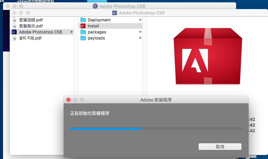
Task: Click the 取消 cancel button in installer
Action: pyautogui.click(x=220, y=147)
